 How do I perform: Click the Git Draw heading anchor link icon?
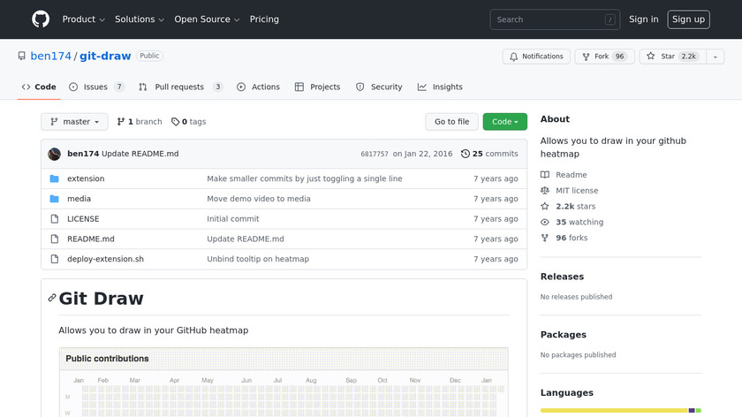(52, 299)
